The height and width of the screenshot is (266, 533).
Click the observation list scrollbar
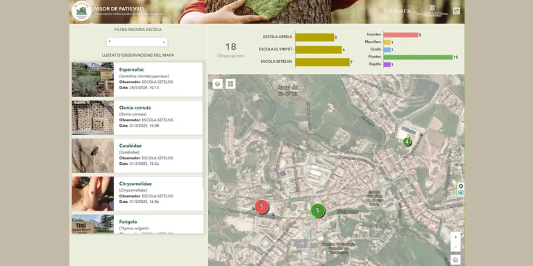[x=203, y=125]
